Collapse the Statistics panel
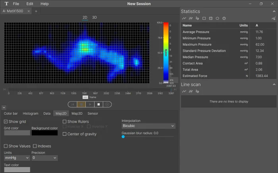This screenshot has width=278, height=173. click(274, 11)
